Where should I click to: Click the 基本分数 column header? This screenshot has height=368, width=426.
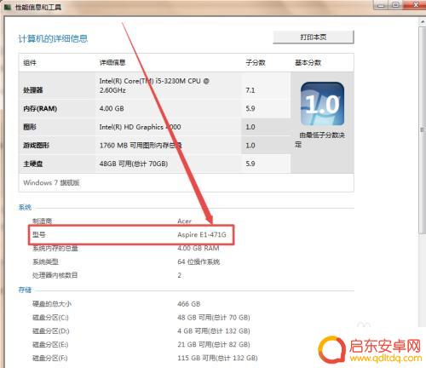point(308,63)
